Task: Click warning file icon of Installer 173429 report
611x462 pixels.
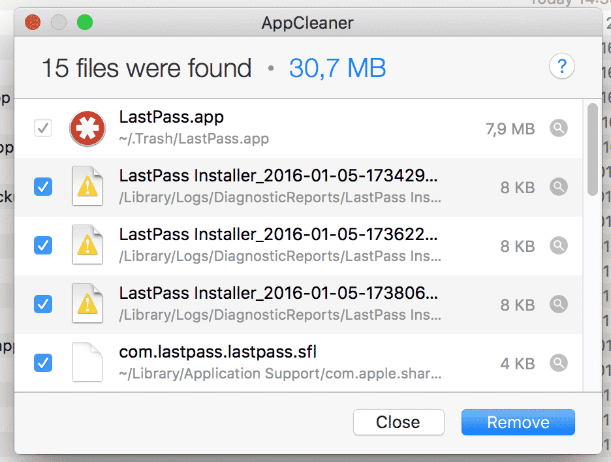Action: (87, 186)
